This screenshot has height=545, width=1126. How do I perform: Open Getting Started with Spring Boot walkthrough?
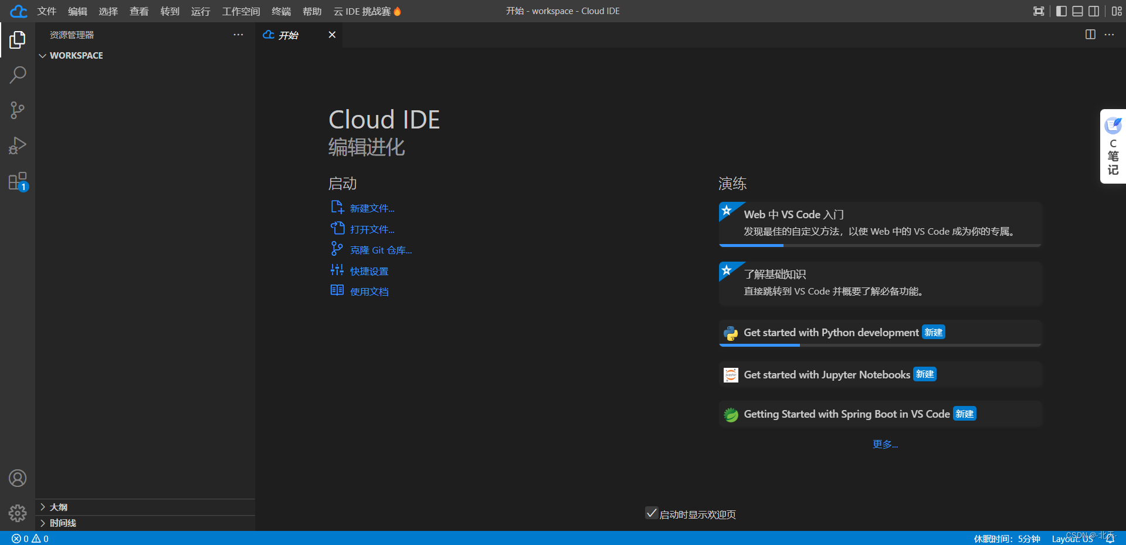click(880, 414)
